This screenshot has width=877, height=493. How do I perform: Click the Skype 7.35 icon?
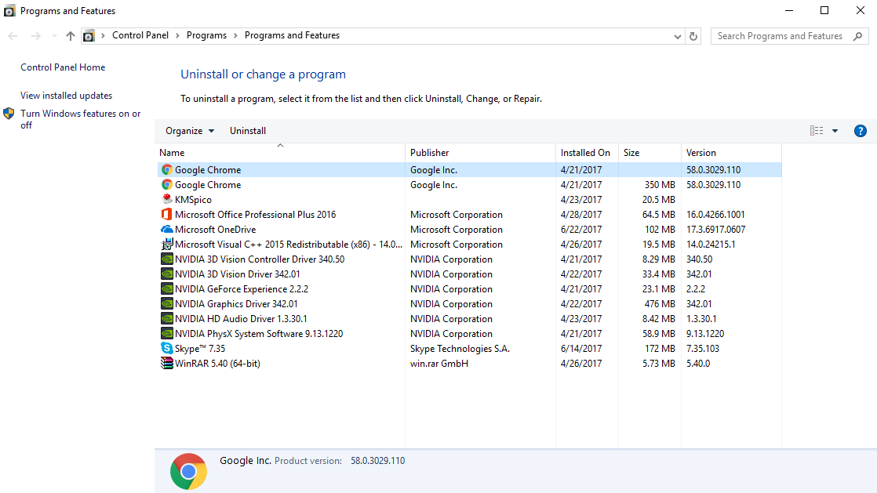(166, 348)
